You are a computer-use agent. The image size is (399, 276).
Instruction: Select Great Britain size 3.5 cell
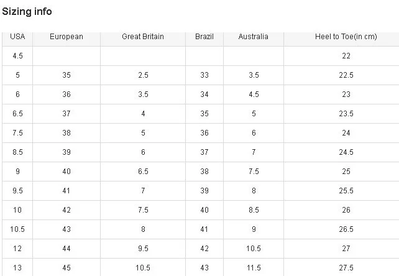tap(143, 94)
